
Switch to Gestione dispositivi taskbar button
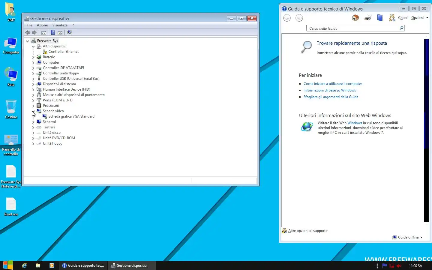pos(131,265)
